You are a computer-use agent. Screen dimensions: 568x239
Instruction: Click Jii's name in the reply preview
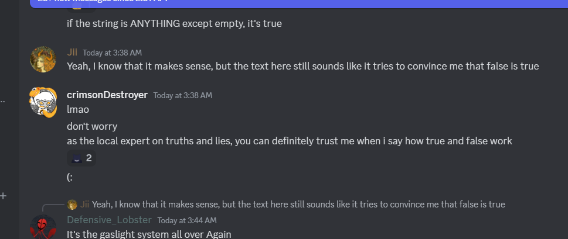tap(85, 205)
